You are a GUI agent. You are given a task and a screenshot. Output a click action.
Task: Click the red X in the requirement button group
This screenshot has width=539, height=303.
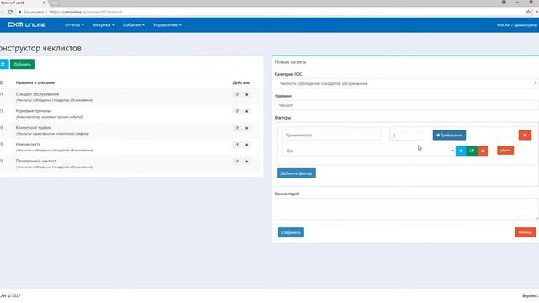tap(483, 151)
